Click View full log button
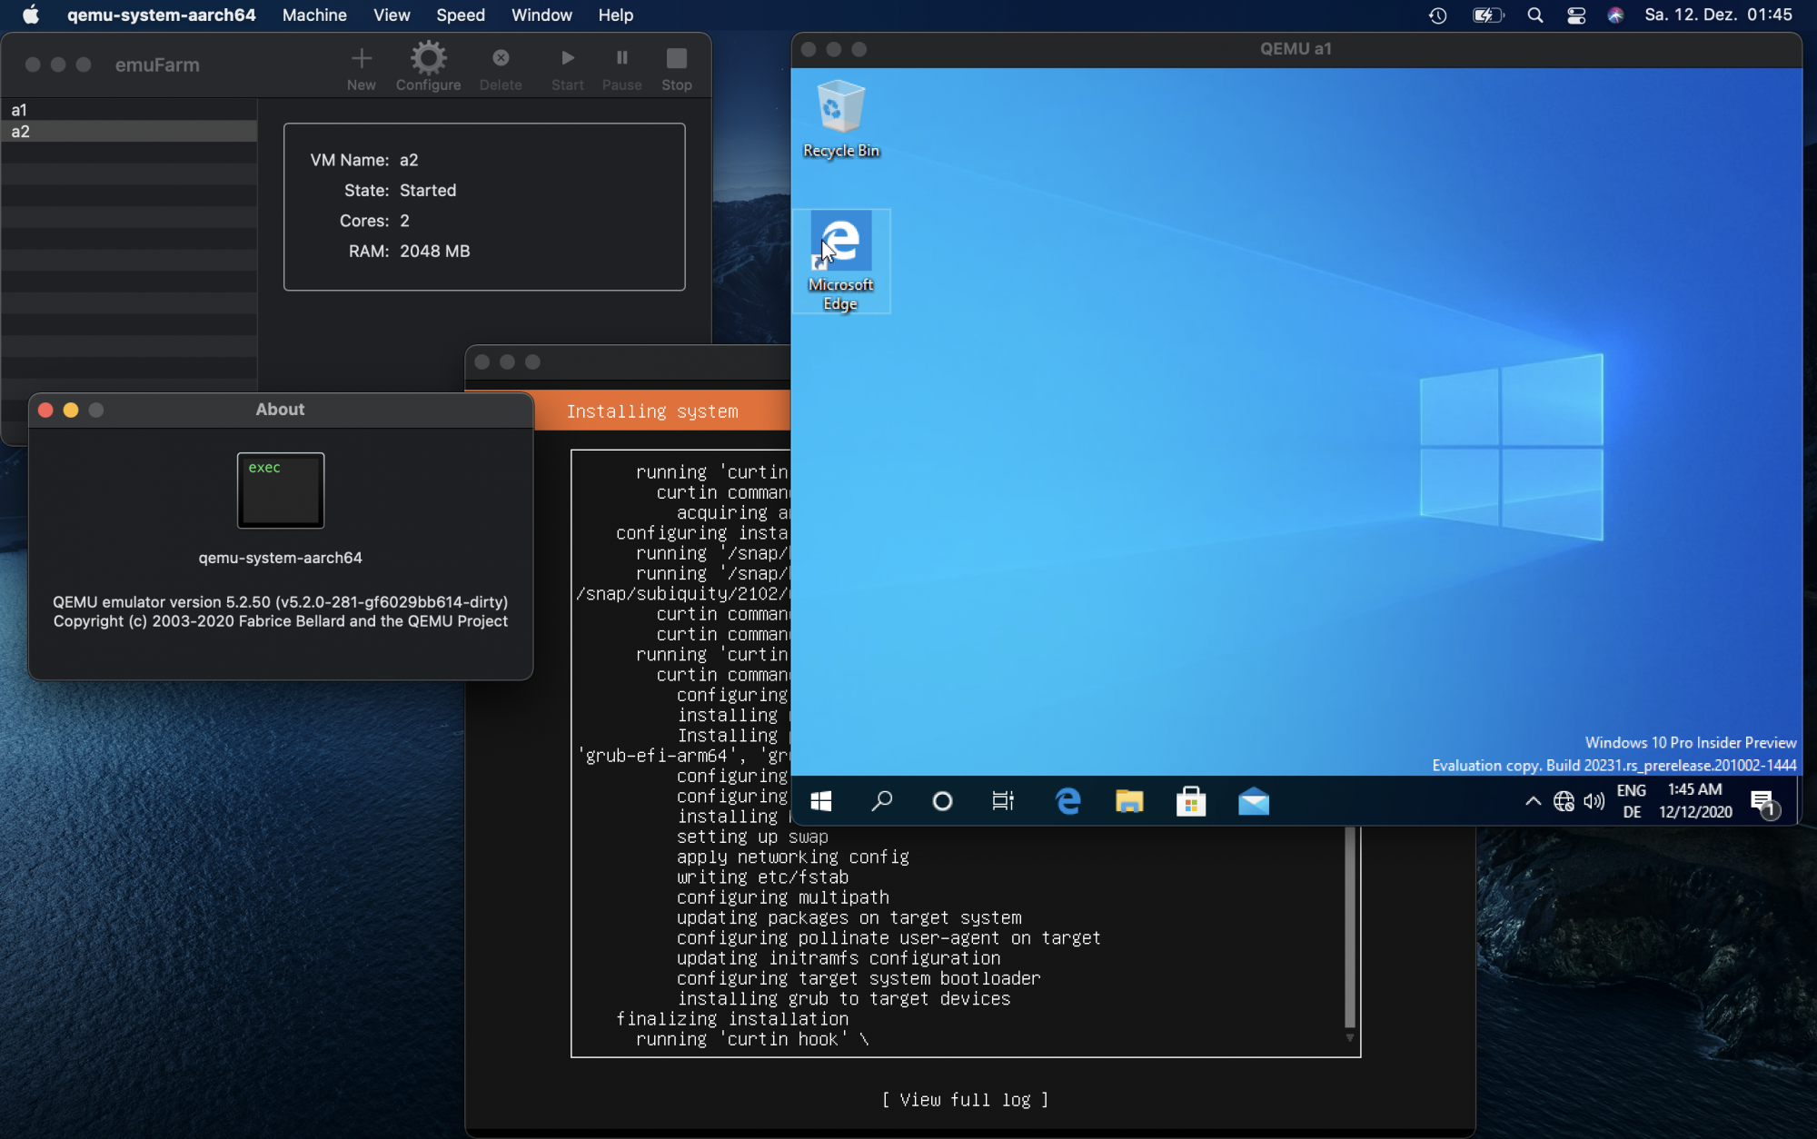Image resolution: width=1817 pixels, height=1139 pixels. click(965, 1100)
